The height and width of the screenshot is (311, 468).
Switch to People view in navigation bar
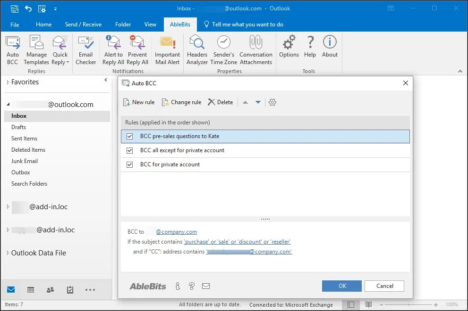point(50,290)
